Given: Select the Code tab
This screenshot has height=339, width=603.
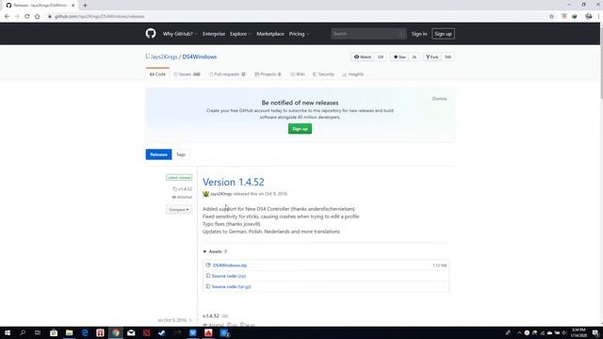Looking at the screenshot, I should (x=157, y=74).
